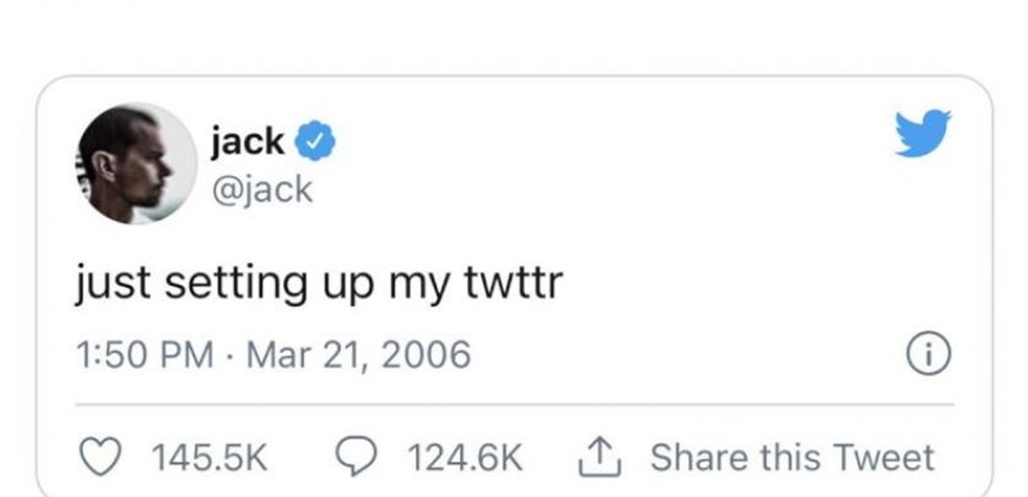The image size is (1028, 497).
Task: Open the @jack handle link
Action: click(261, 189)
